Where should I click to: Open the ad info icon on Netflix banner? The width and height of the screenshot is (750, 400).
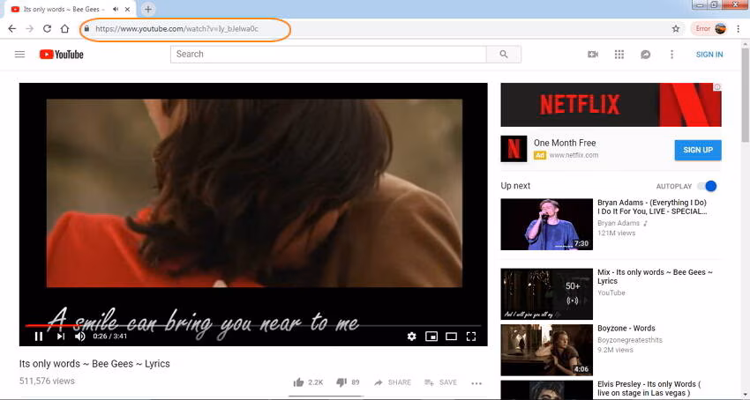(717, 87)
